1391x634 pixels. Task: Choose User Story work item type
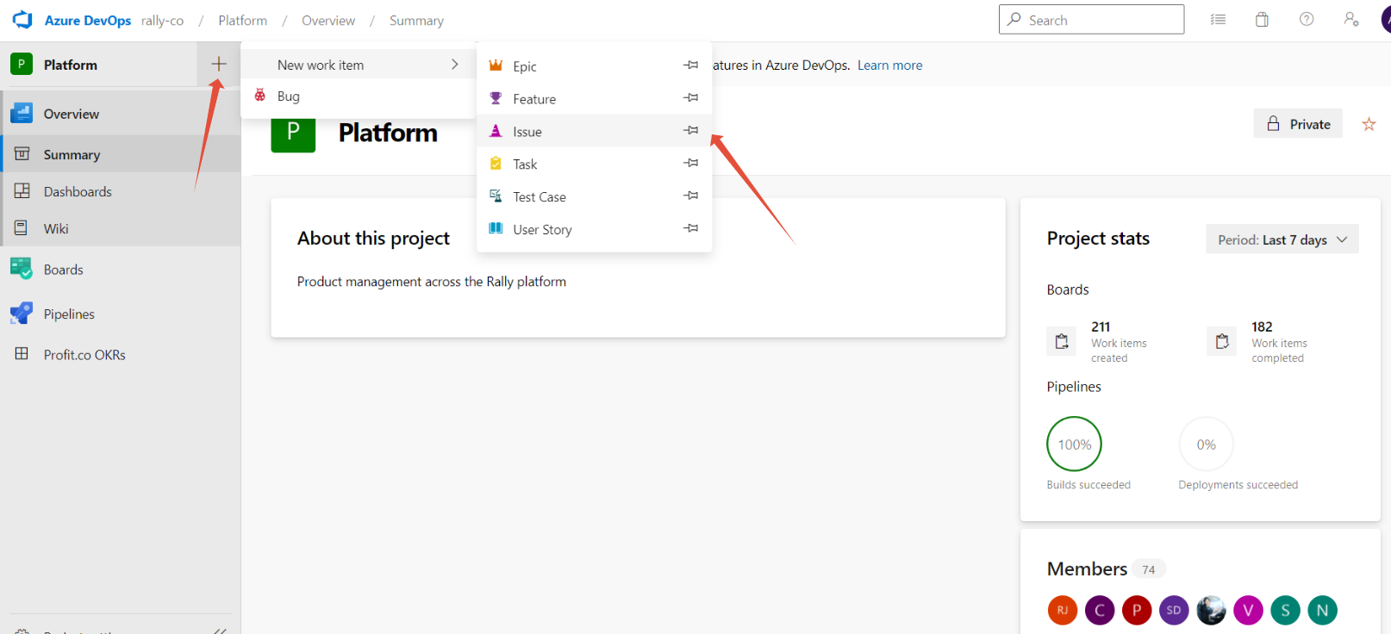click(595, 229)
